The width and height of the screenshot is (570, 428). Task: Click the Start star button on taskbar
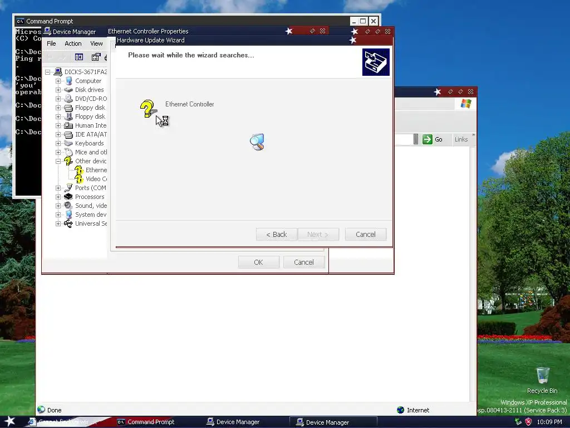pyautogui.click(x=9, y=421)
